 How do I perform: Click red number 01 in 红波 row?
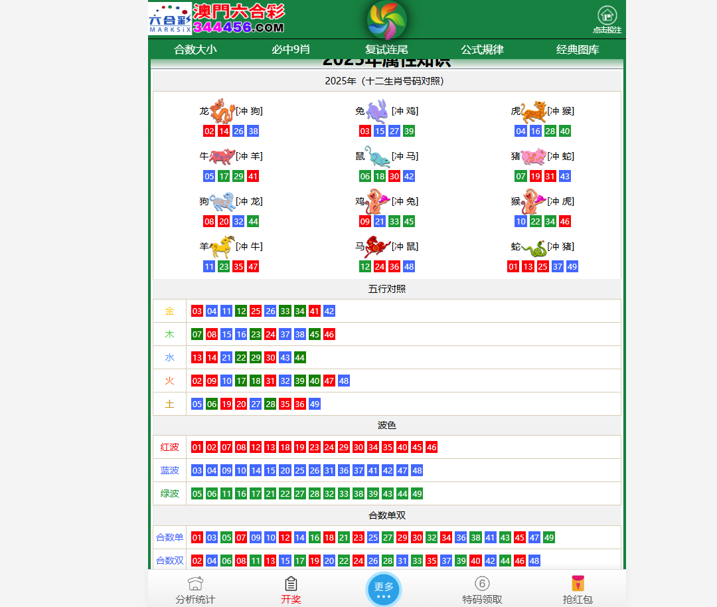[x=197, y=448]
